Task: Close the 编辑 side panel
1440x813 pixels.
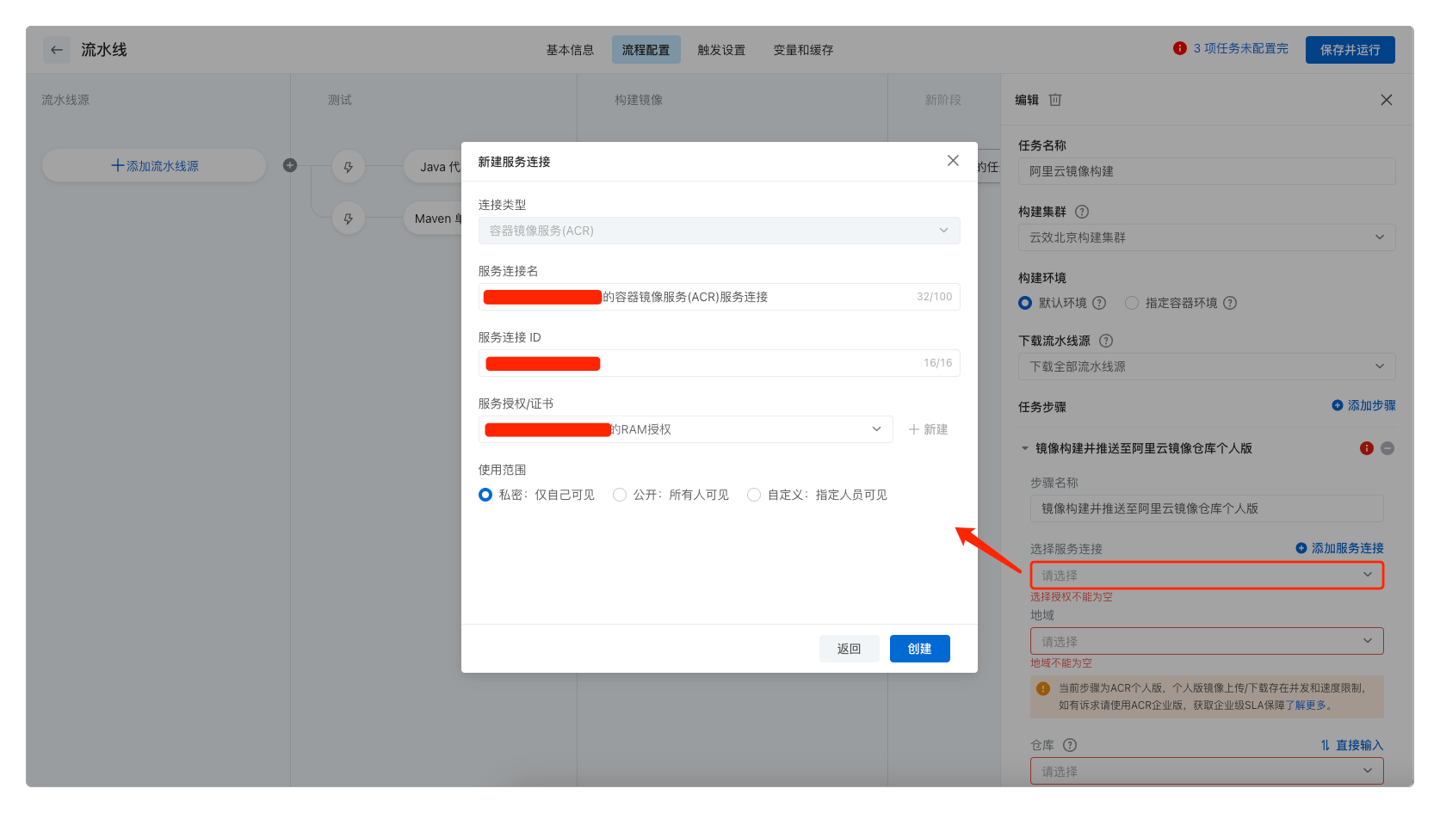Action: pyautogui.click(x=1386, y=100)
